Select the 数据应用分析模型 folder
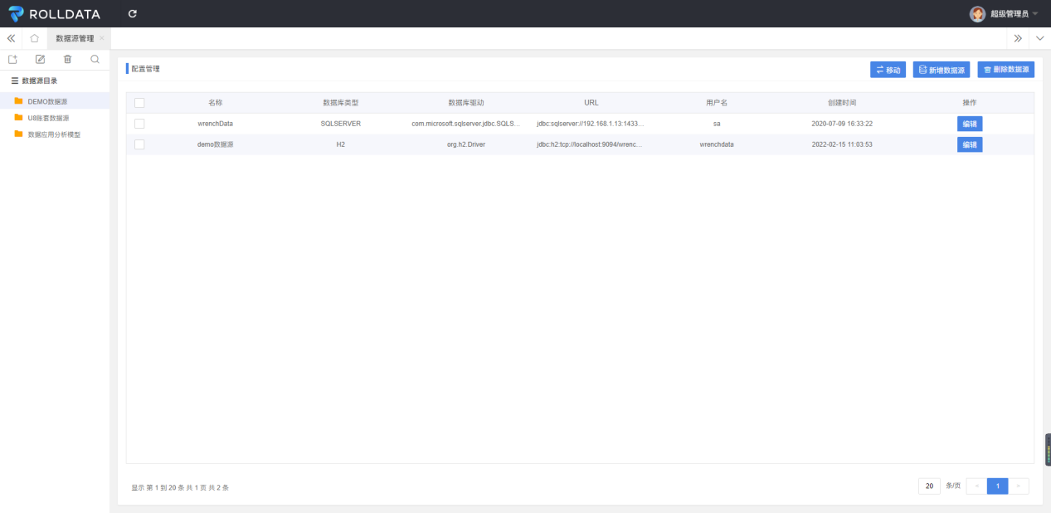The height and width of the screenshot is (513, 1051). (55, 134)
